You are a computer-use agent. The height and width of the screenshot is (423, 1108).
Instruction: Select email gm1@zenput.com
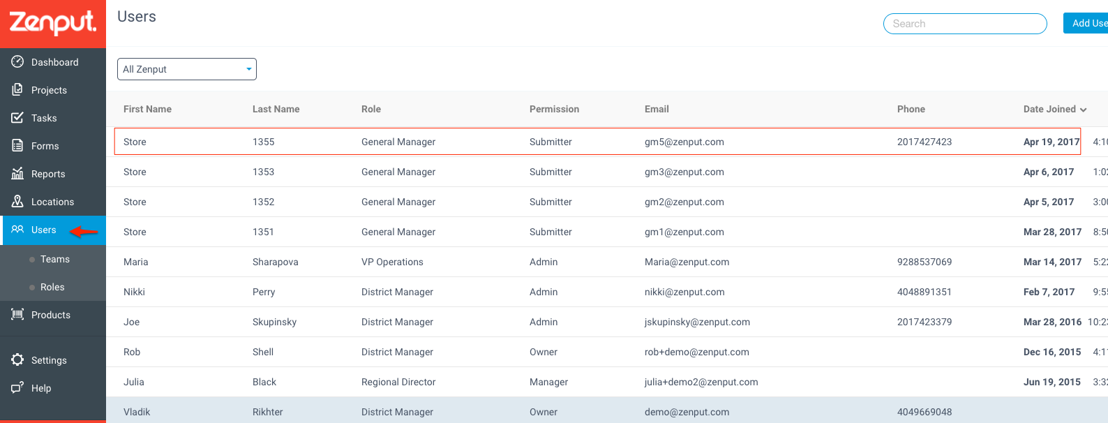tap(684, 232)
